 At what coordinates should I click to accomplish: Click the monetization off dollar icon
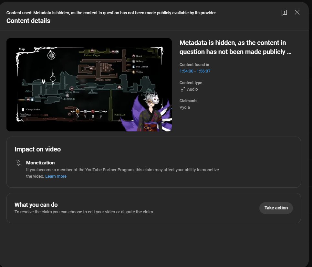pyautogui.click(x=18, y=163)
